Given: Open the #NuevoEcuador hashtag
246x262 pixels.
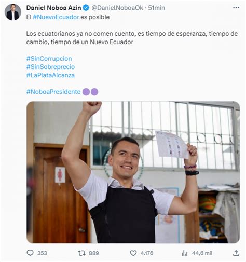Looking at the screenshot, I should pos(56,17).
